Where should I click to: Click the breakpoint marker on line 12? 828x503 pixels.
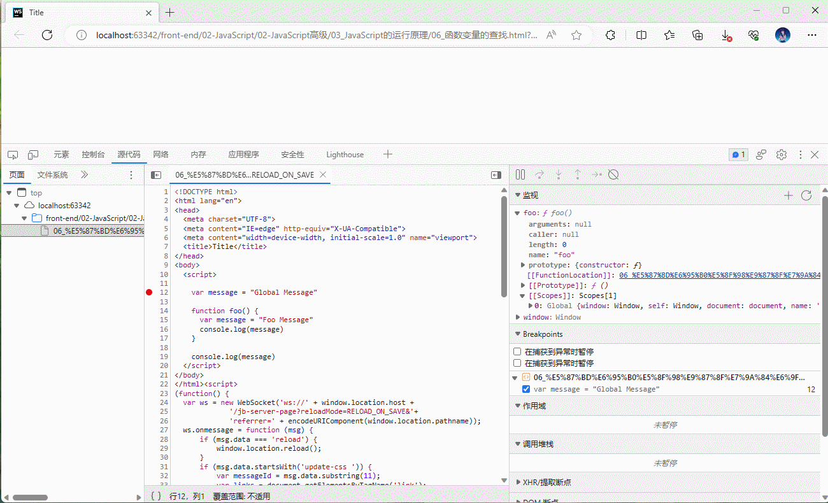tap(149, 292)
